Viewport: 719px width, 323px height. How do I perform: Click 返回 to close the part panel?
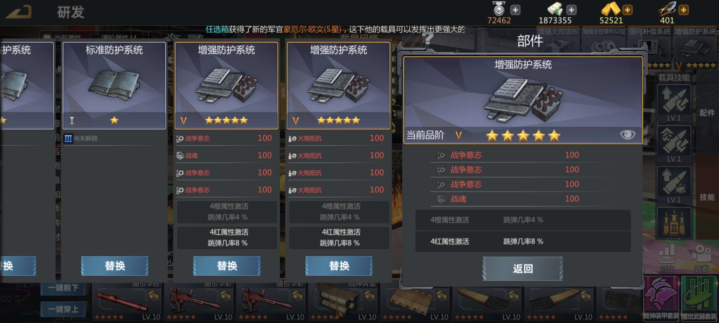[x=523, y=269]
